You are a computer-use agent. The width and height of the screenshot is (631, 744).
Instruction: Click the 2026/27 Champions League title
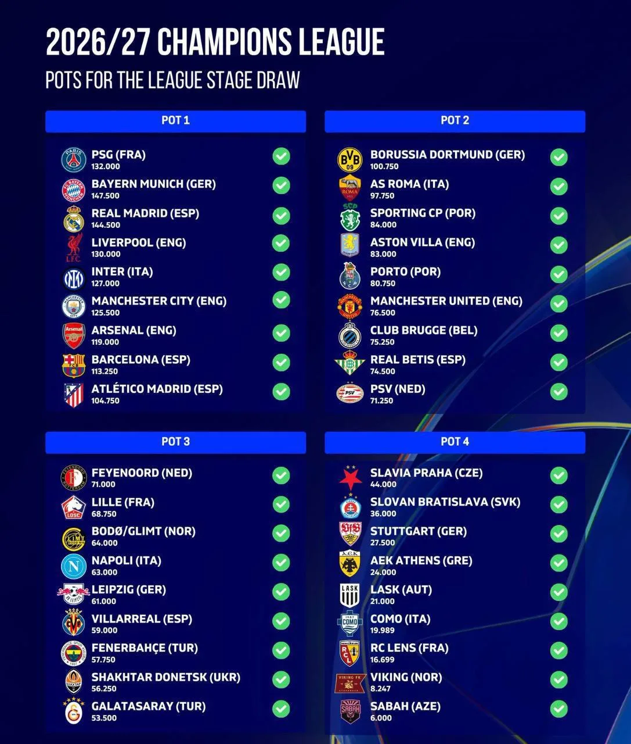tap(215, 42)
